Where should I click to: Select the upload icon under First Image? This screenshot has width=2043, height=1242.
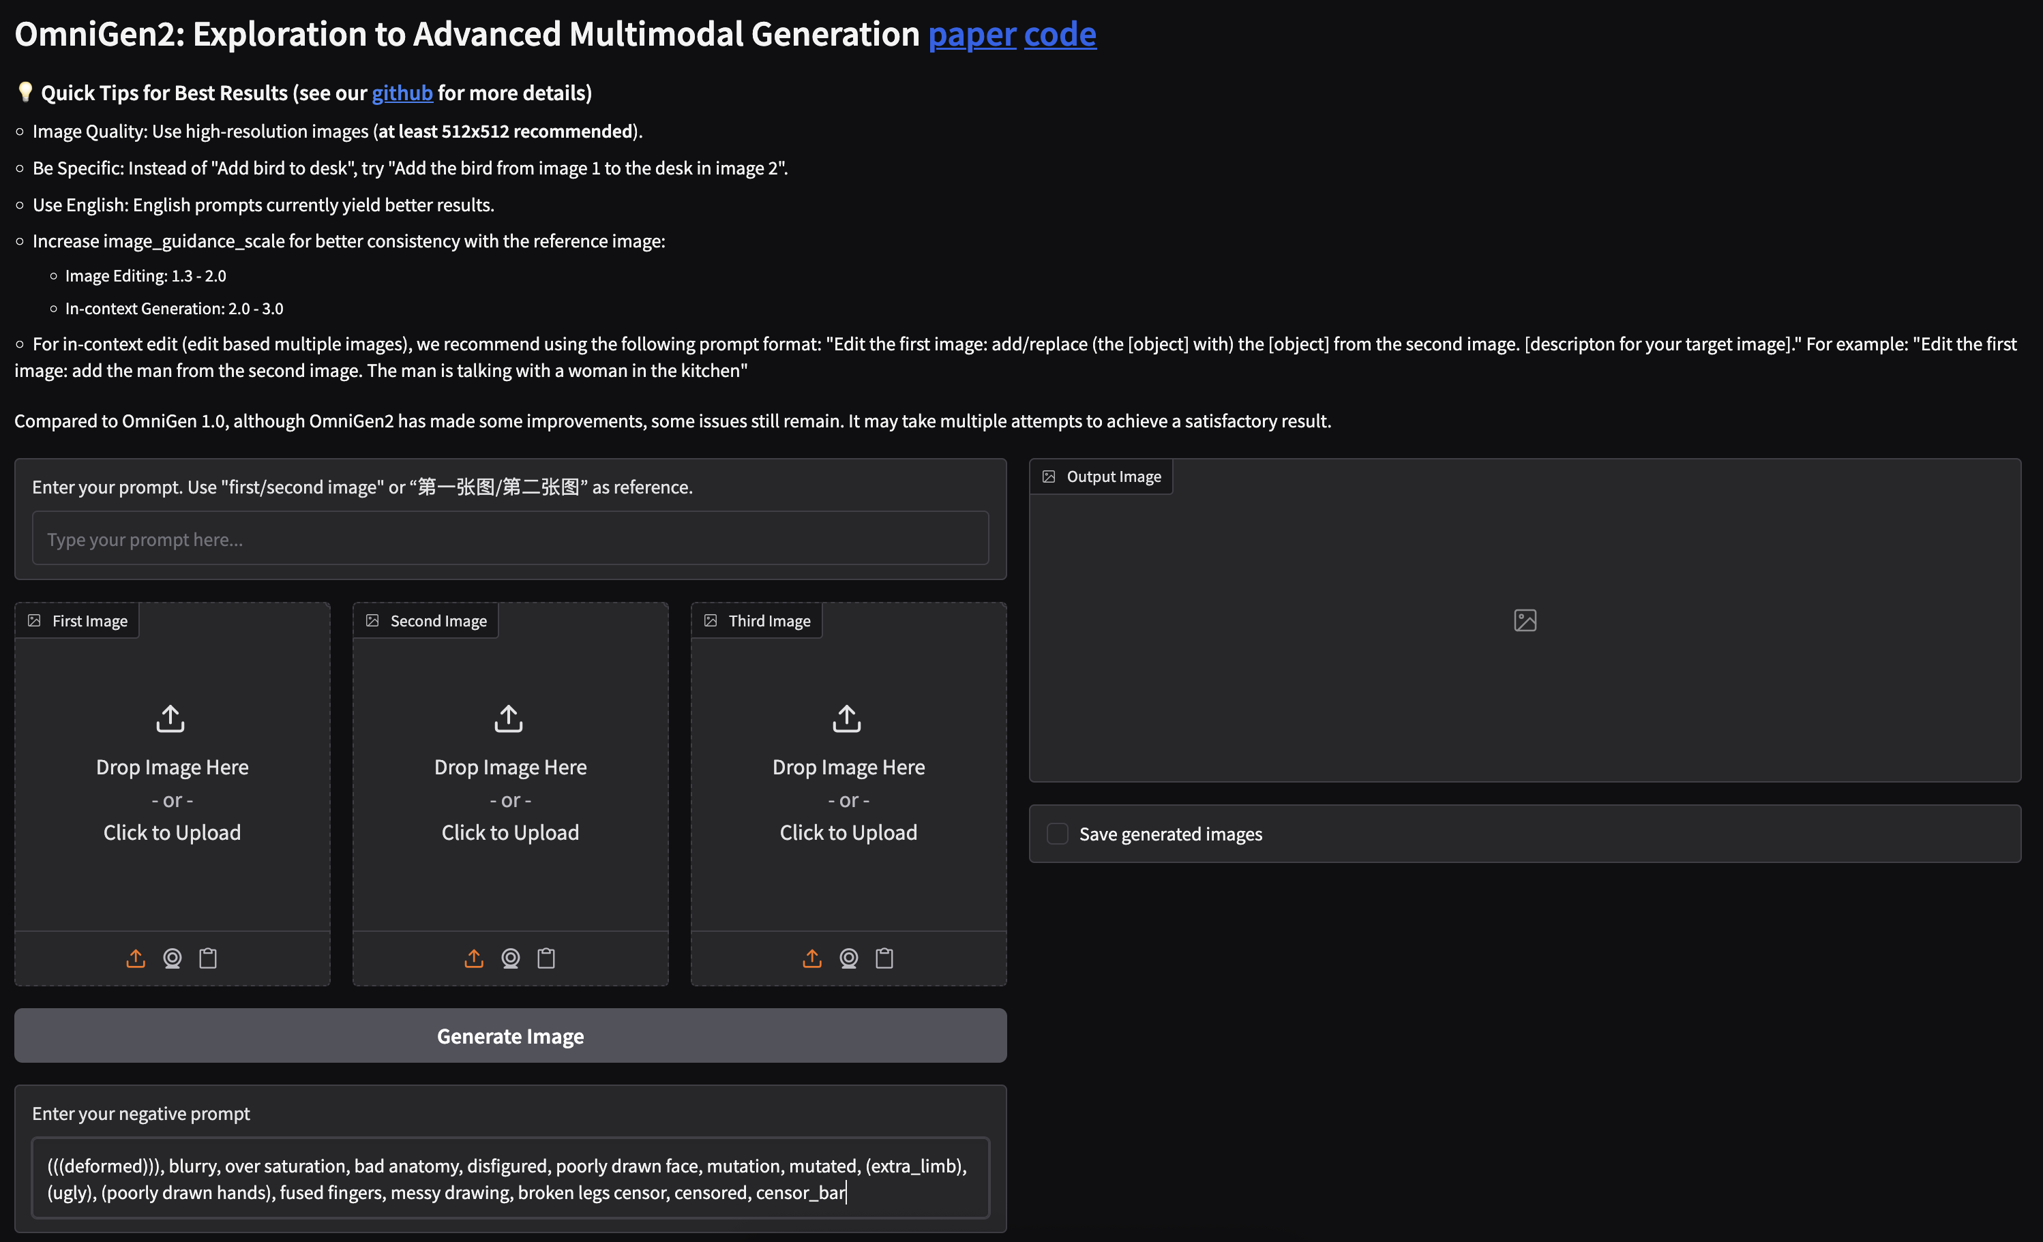click(x=136, y=958)
